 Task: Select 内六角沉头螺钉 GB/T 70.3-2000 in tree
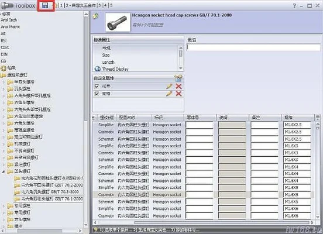pyautogui.click(x=50, y=192)
